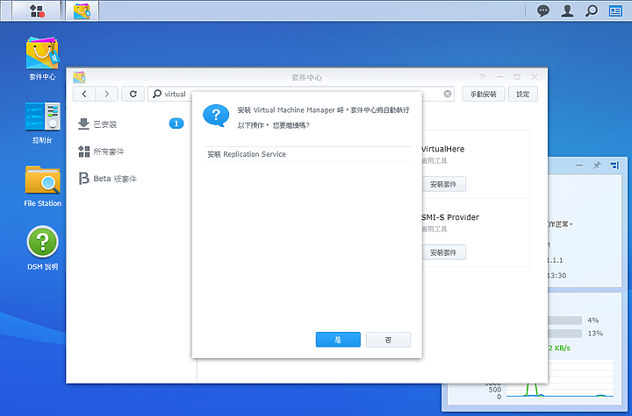This screenshot has height=416, width=632.
Task: Open File Station desktop shortcut
Action: click(42, 186)
